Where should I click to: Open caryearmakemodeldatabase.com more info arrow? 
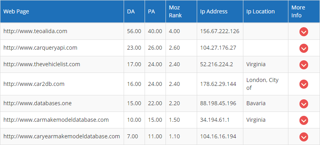304,137
